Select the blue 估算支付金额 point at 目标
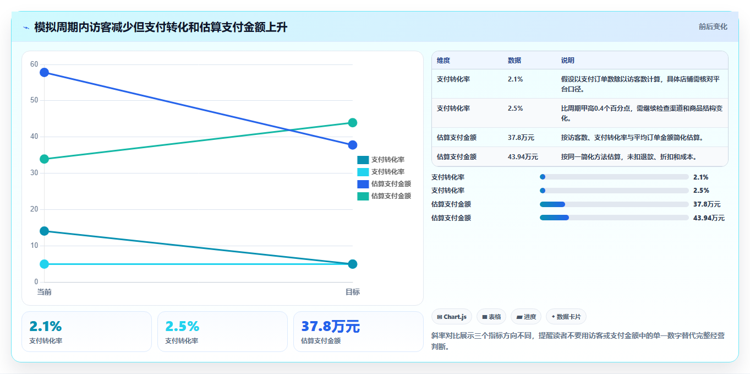 (353, 145)
